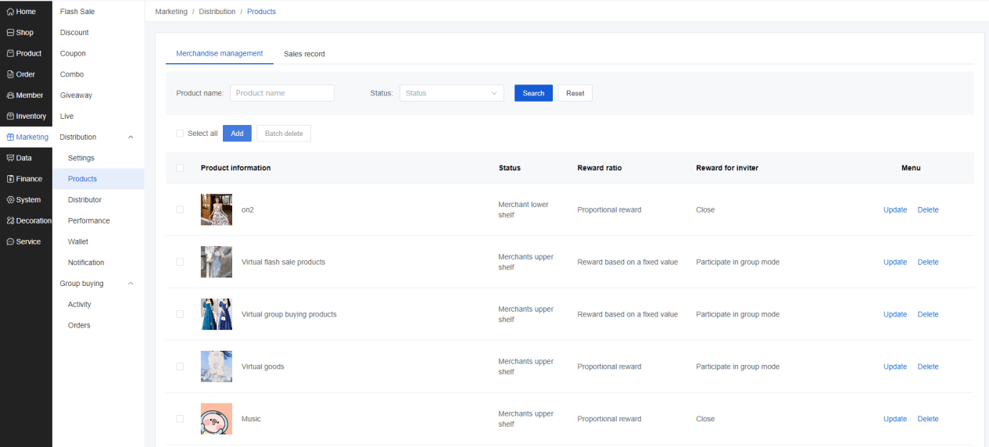
Task: Delete the Music product row
Action: [x=928, y=419]
